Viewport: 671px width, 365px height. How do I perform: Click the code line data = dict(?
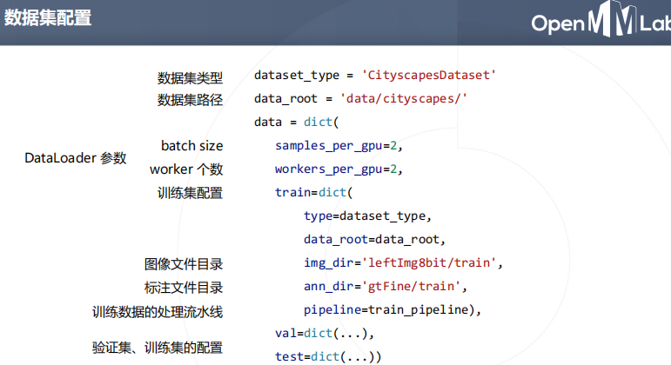pos(297,122)
